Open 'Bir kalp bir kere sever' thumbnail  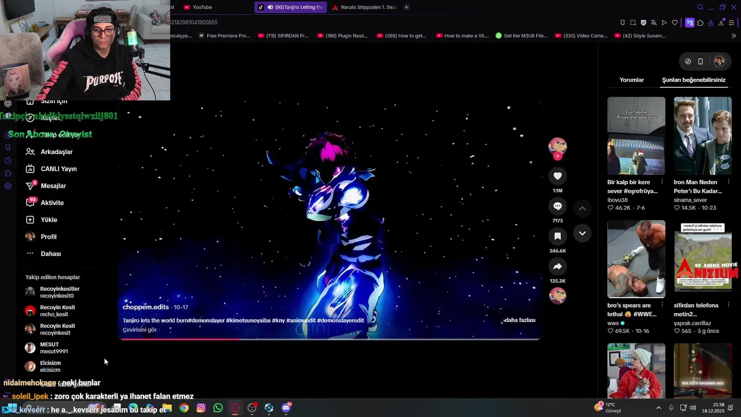(636, 136)
